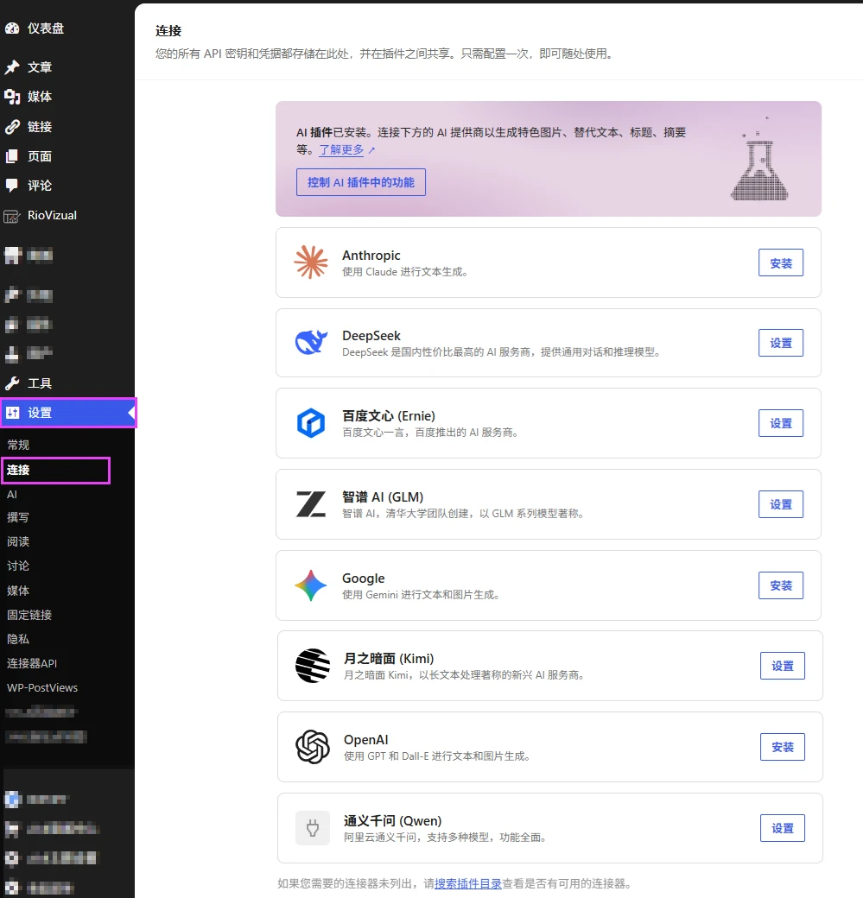The width and height of the screenshot is (863, 898).
Task: Click the Baidu Ernie hexagon logo
Action: [311, 423]
